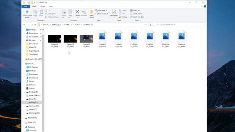Click This PC in address breadcrumb

tap(46, 25)
